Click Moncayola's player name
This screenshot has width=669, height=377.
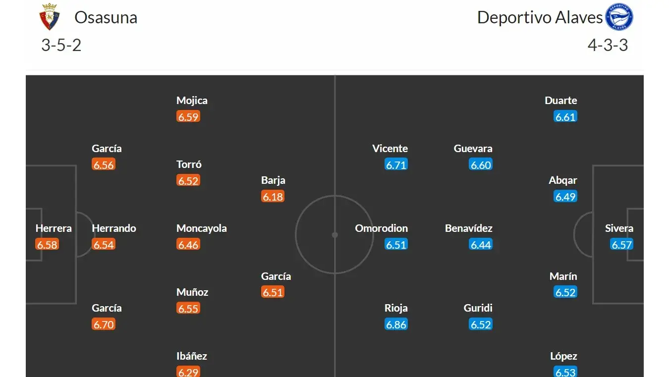[x=201, y=228]
